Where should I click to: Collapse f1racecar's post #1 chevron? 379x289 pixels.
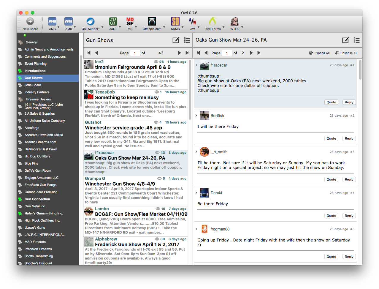tap(196, 65)
